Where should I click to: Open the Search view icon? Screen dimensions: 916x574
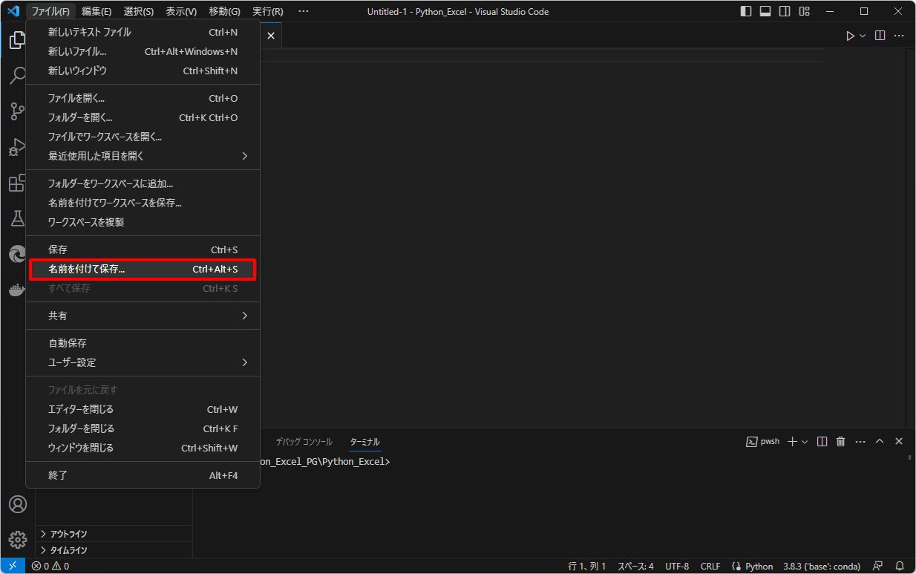[17, 76]
